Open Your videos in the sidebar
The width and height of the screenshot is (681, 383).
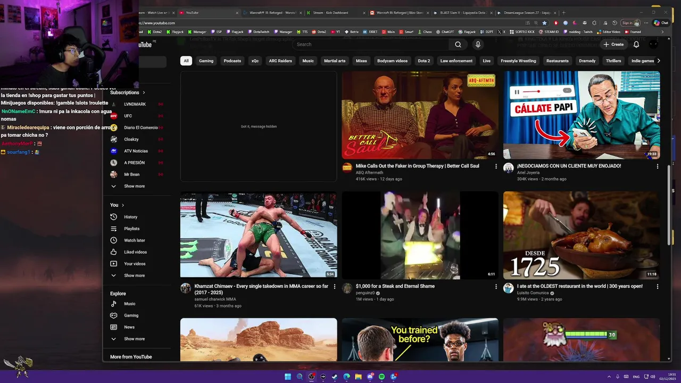pyautogui.click(x=135, y=264)
